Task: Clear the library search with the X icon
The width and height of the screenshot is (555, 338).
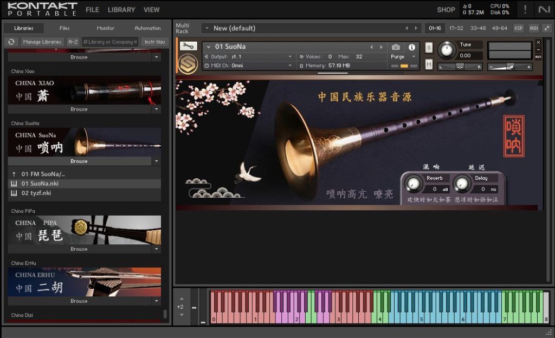Action: (x=135, y=42)
